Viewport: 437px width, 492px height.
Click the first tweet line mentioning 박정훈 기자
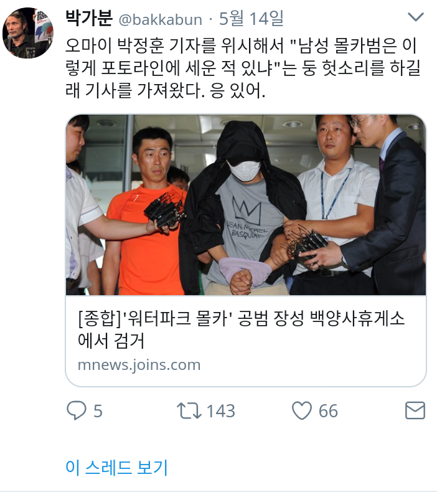click(x=241, y=45)
